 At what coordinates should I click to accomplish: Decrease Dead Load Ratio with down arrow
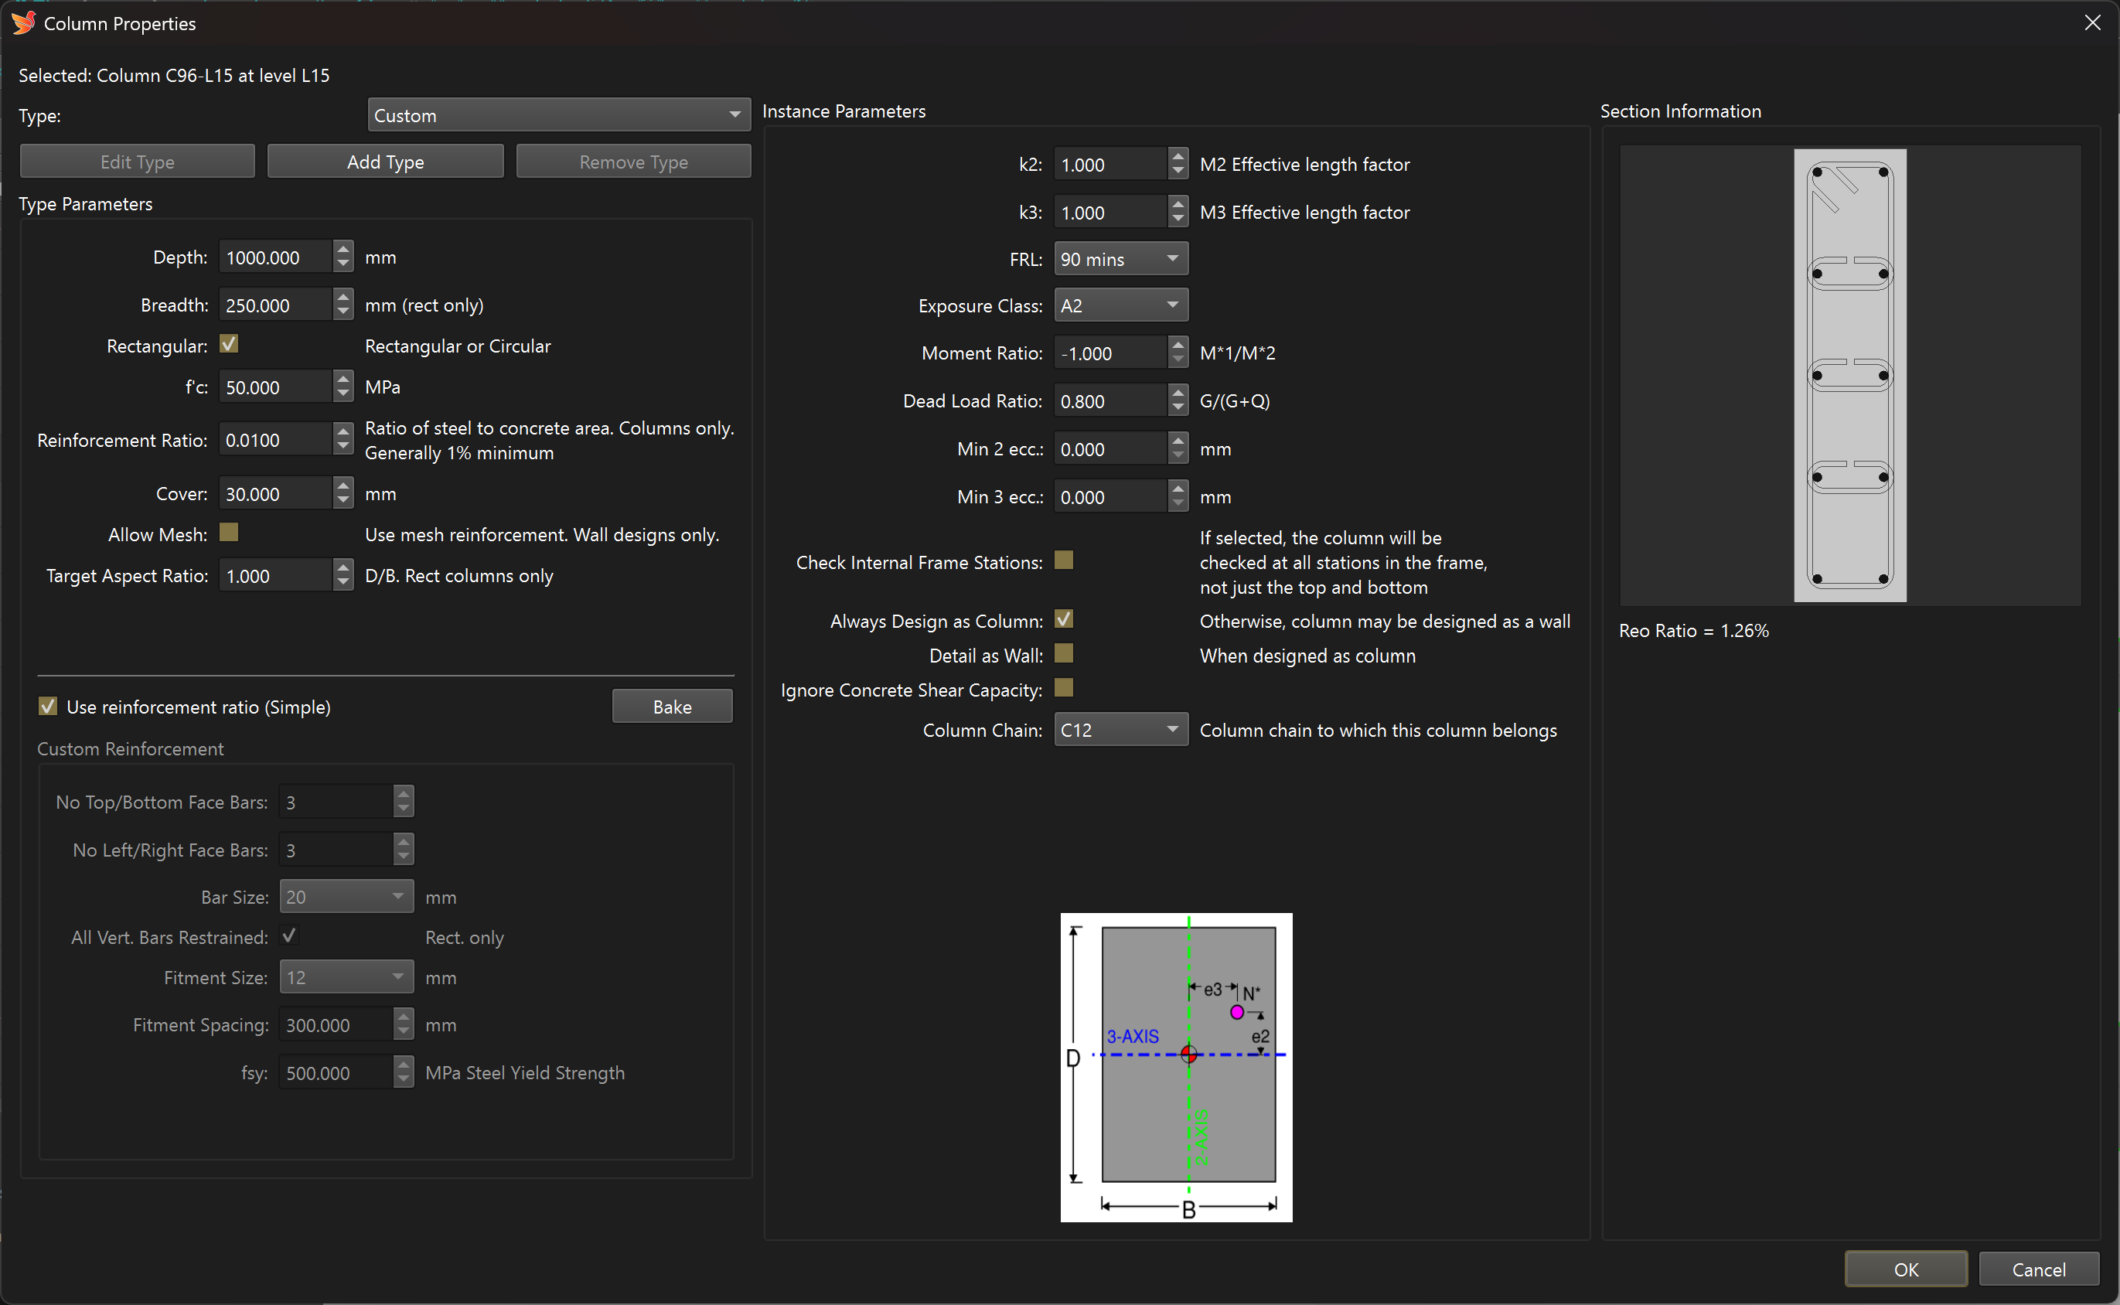point(1178,408)
